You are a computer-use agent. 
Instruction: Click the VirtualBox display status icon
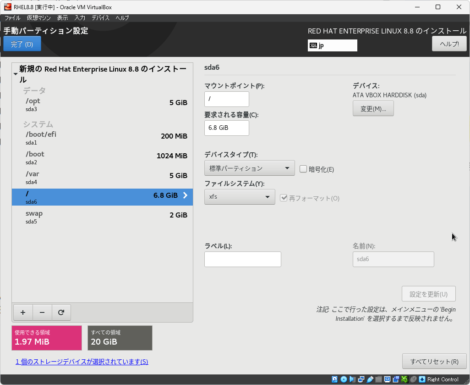(387, 379)
